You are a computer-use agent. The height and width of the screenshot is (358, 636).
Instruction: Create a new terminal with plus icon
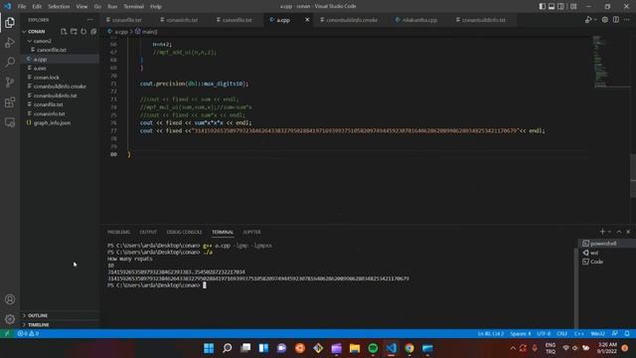[x=602, y=232]
